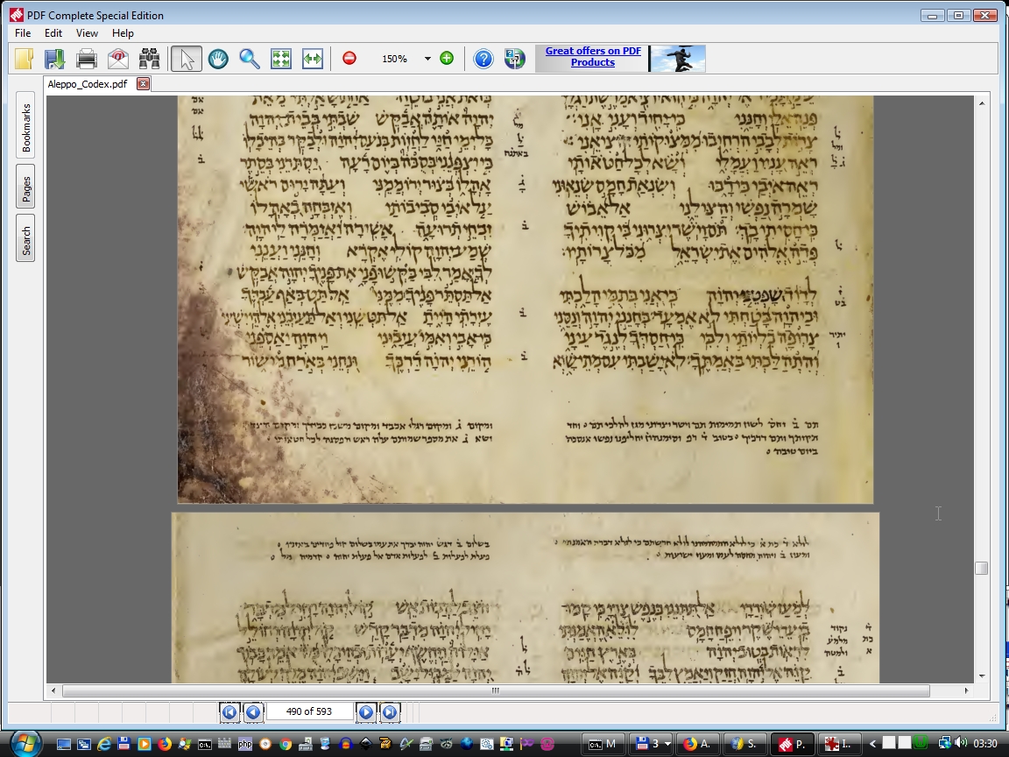Toggle the arrow selection tool
This screenshot has height=757, width=1009.
186,59
